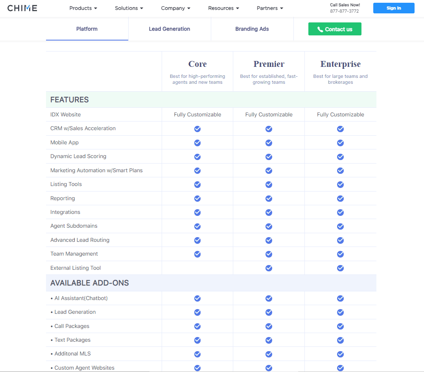Switch to the Lead Generation tab
The width and height of the screenshot is (424, 372).
pyautogui.click(x=170, y=29)
